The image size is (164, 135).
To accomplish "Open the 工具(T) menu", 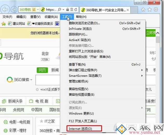I will (x=67, y=17).
